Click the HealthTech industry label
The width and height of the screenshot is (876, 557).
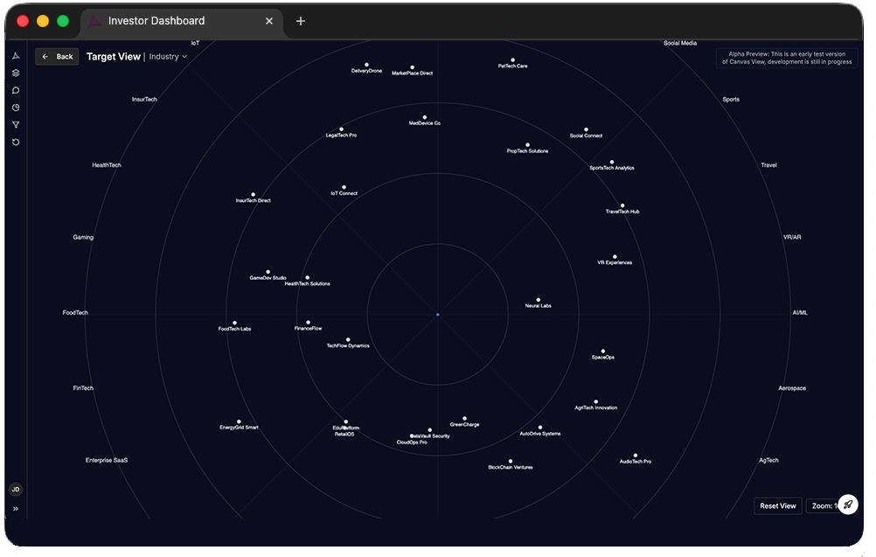tap(107, 165)
